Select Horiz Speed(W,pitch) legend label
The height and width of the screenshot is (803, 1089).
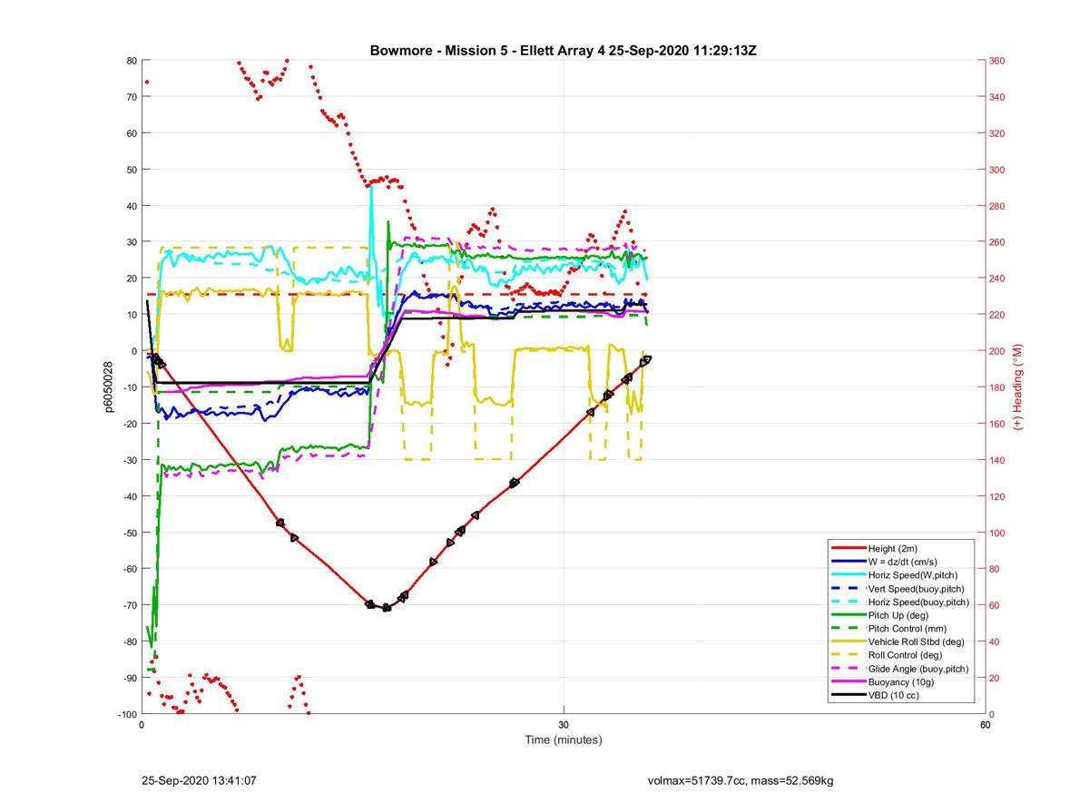(913, 575)
